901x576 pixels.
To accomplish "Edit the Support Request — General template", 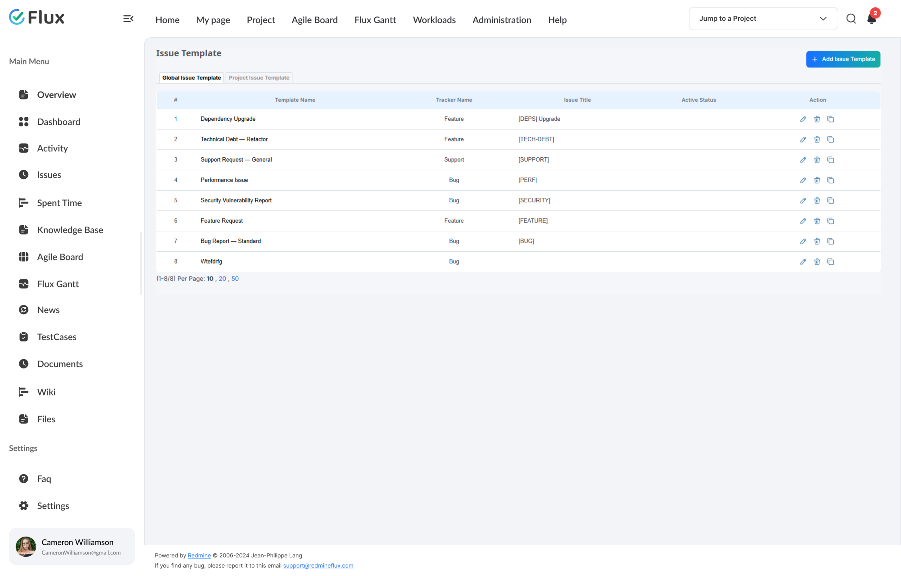I will click(802, 160).
